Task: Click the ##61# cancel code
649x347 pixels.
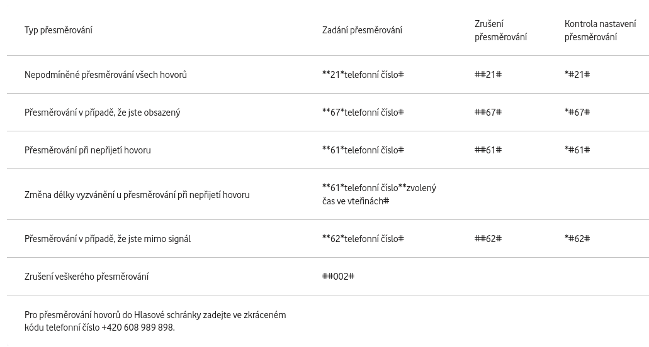Action: tap(488, 150)
